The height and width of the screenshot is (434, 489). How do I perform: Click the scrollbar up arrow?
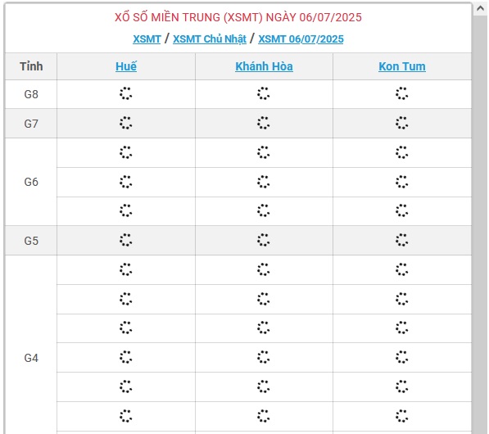(480, 8)
